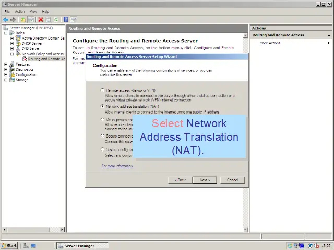Expand the DHCP Server node

pyautogui.click(x=12, y=43)
